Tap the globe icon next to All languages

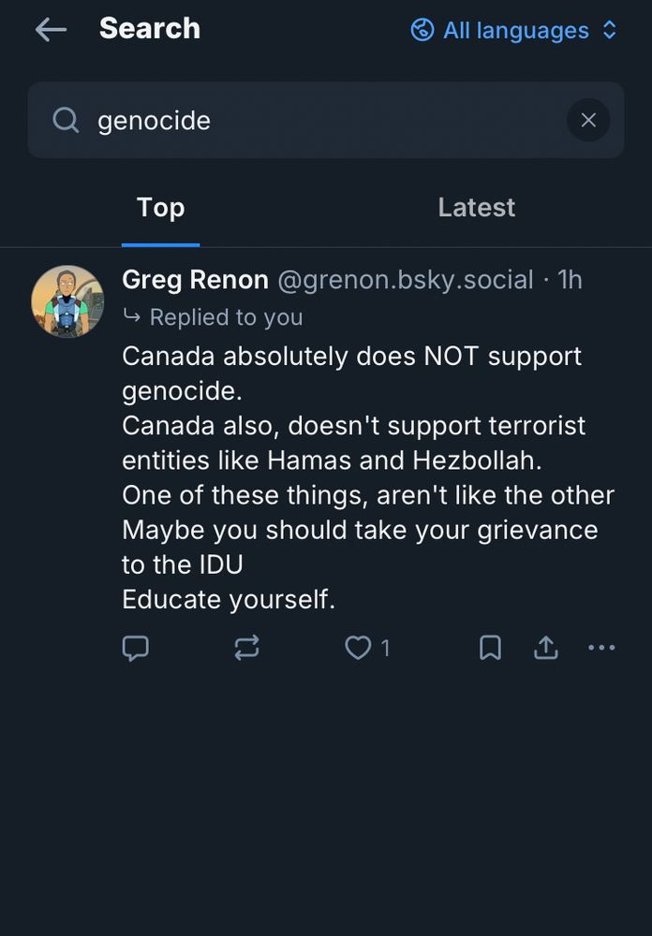point(422,30)
